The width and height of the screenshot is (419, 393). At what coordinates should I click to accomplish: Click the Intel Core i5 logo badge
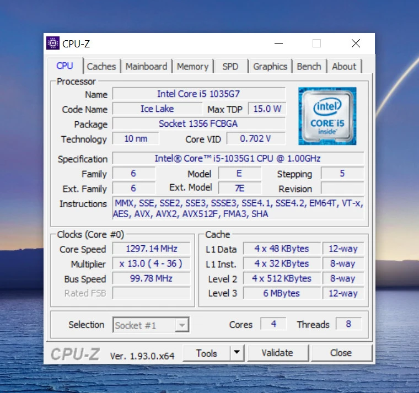point(327,116)
